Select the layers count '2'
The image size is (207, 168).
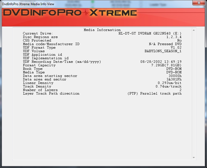tap(180, 90)
